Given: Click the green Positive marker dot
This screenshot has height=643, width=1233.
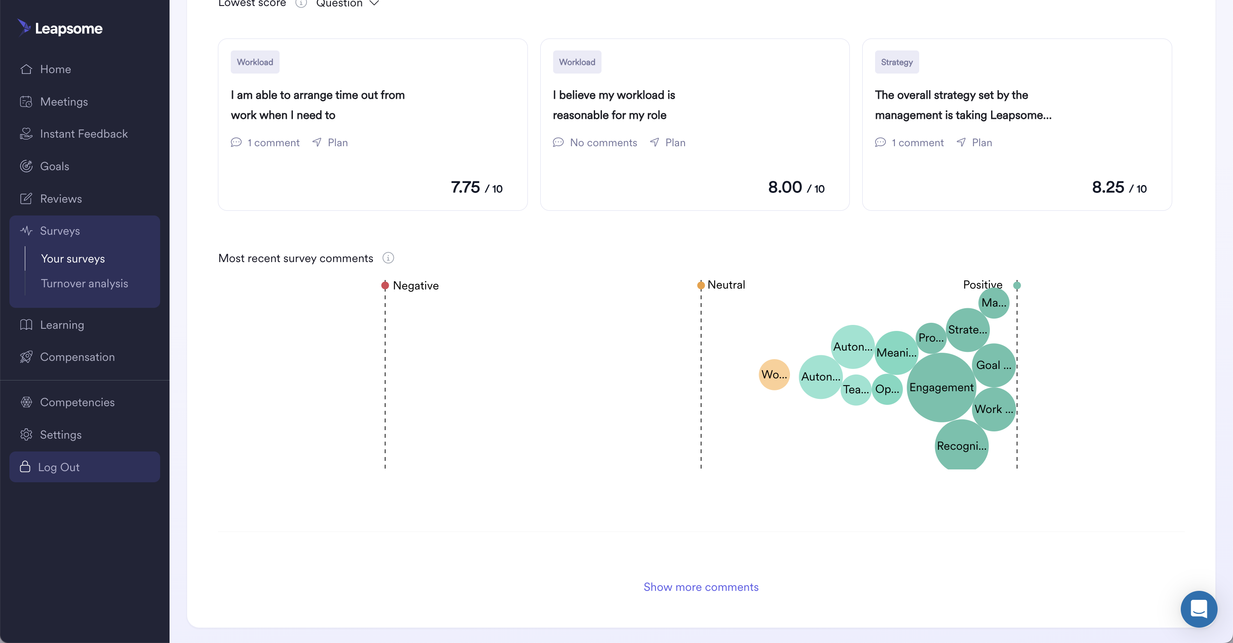Looking at the screenshot, I should [x=1017, y=286].
